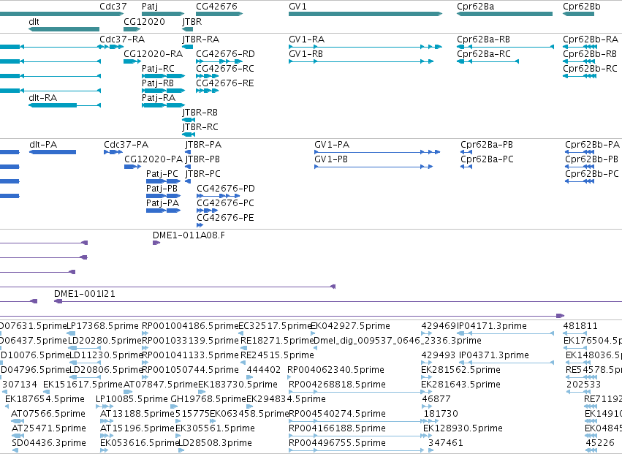Select the dlt-PA protein label

43,145
